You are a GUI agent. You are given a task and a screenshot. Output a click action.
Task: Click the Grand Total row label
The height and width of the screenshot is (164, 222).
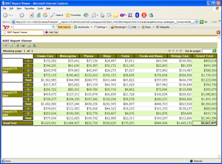tap(17, 123)
